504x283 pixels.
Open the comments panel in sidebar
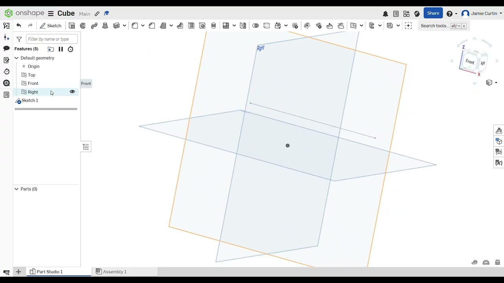[x=6, y=48]
